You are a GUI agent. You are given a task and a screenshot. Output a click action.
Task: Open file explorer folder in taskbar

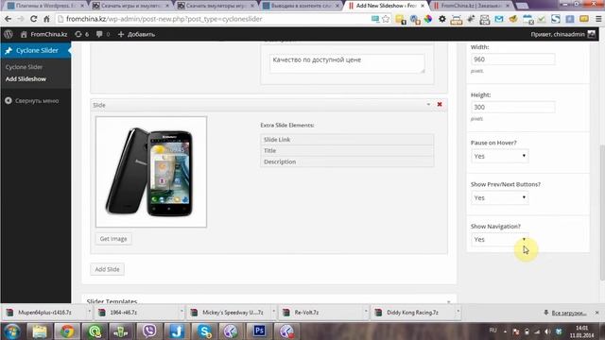(x=39, y=331)
